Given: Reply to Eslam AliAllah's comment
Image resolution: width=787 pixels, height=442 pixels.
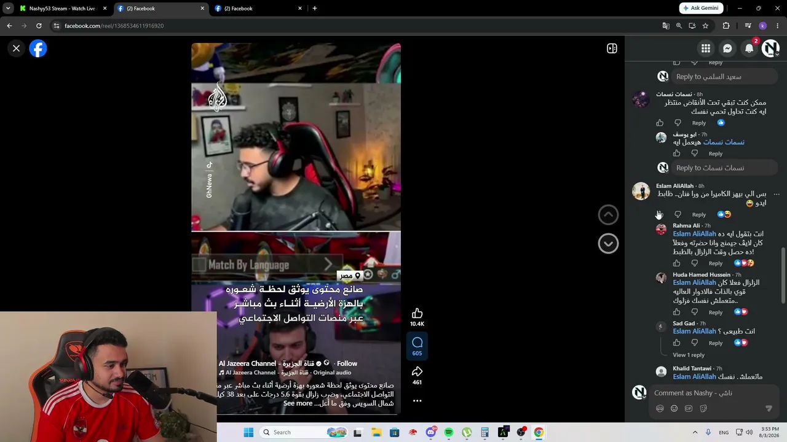Looking at the screenshot, I should (x=699, y=214).
